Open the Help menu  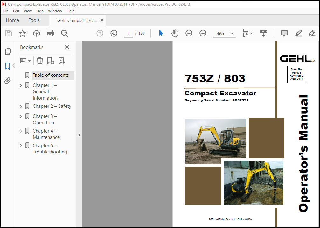pyautogui.click(x=70, y=11)
